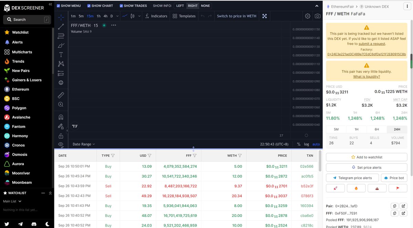Uncheck the SHOW TRADES checkbox
The width and height of the screenshot is (413, 228).
(x=121, y=6)
